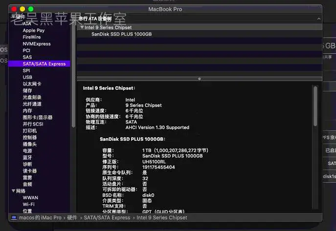
Task: Open 并行 SCSI category
Action: tap(33, 124)
